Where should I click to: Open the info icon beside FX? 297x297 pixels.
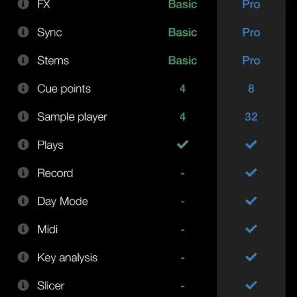[x=23, y=4]
